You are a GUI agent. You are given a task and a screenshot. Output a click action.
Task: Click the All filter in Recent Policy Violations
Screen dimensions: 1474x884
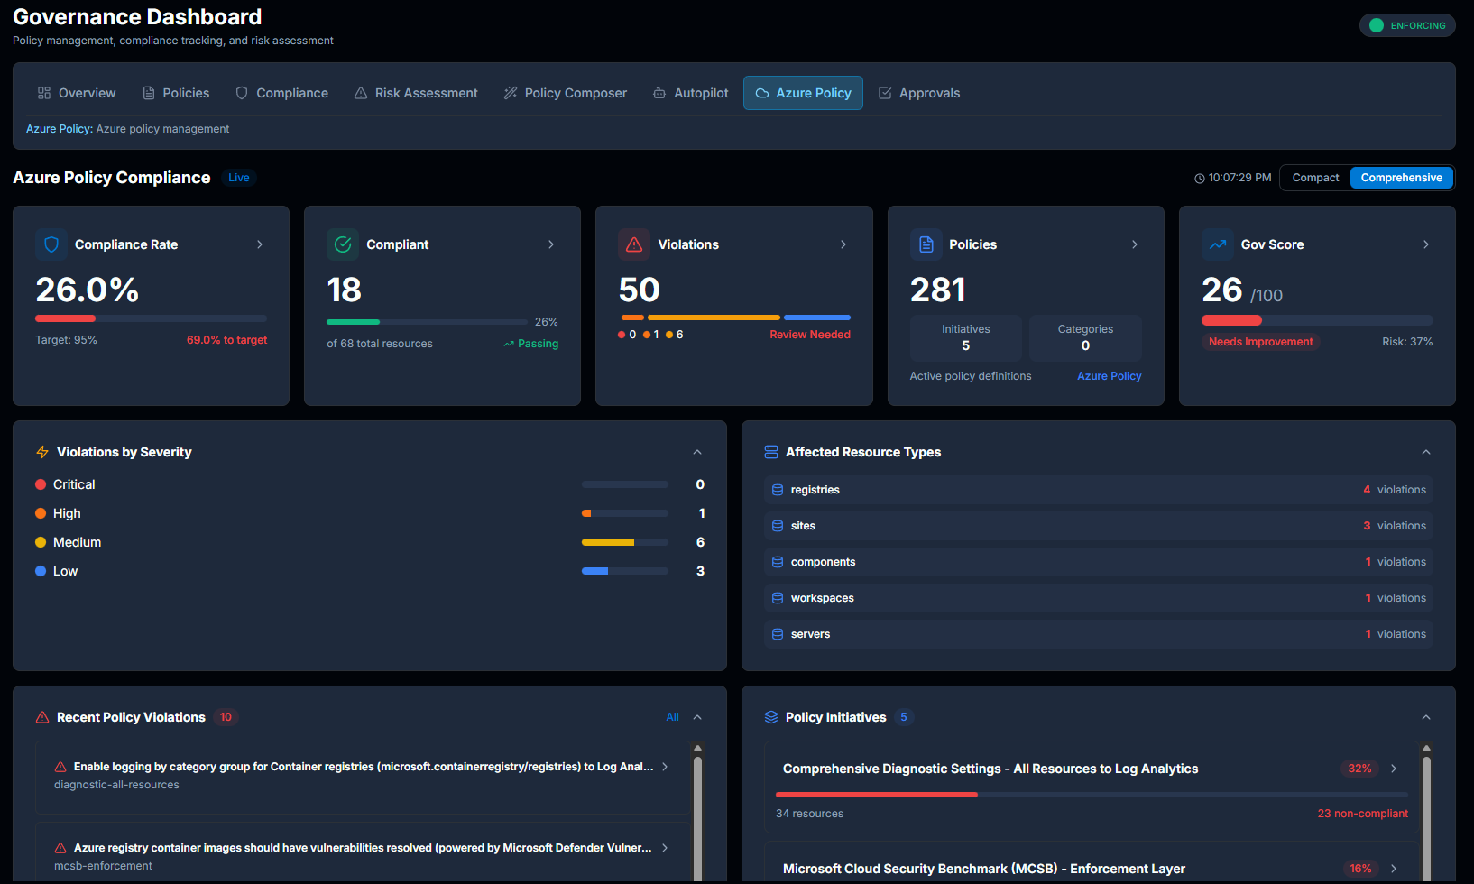[x=672, y=717]
